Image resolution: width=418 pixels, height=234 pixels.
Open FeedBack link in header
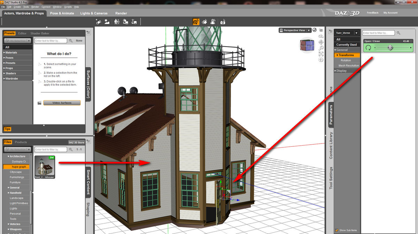pos(373,13)
